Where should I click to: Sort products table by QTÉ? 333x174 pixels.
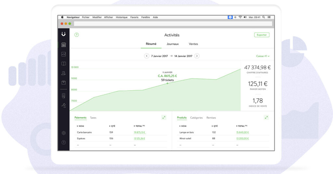(215, 126)
